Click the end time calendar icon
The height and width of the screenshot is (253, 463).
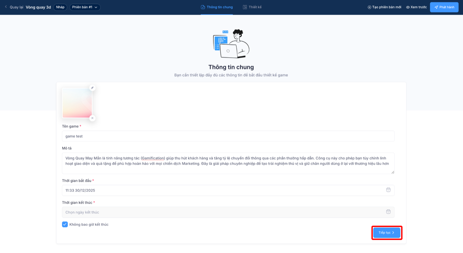pyautogui.click(x=388, y=212)
